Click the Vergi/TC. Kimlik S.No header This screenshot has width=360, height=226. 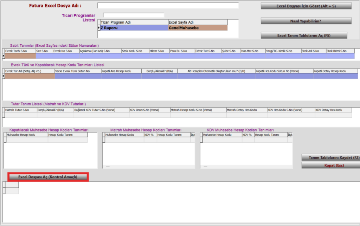point(283,51)
